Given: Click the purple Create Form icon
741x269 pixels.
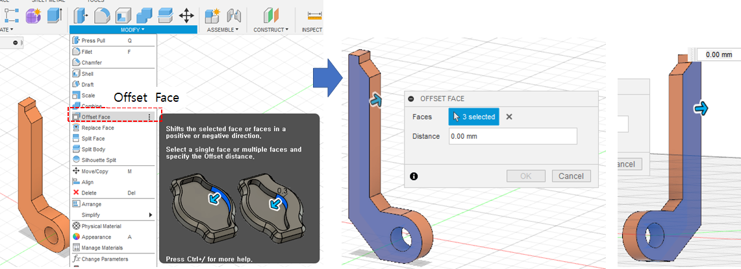Looking at the screenshot, I should pos(32,15).
